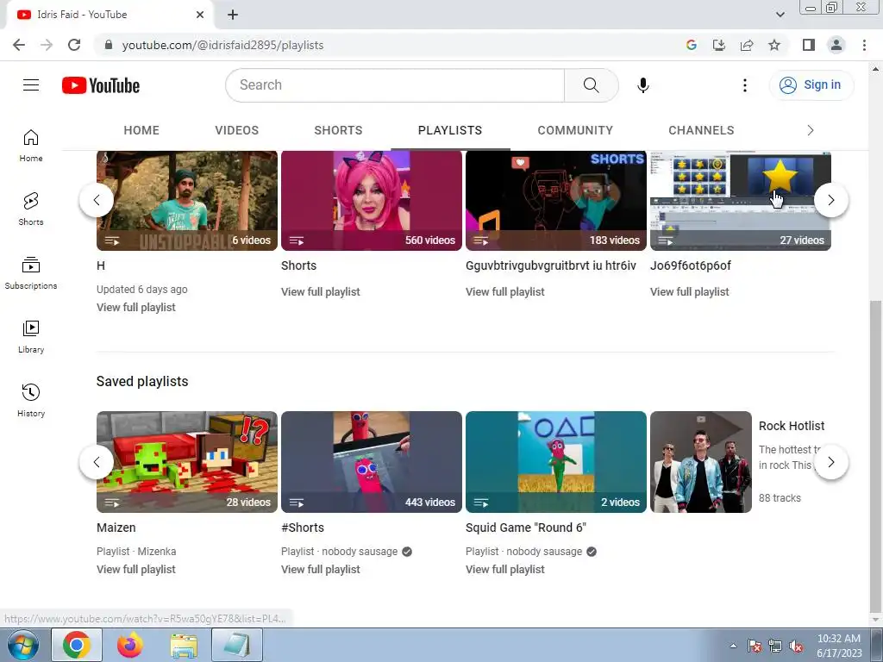The width and height of the screenshot is (883, 662).
Task: Click the search magnifier button
Action: point(591,85)
